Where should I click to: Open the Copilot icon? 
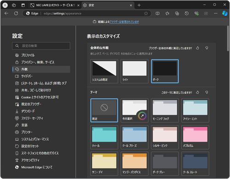225,13
